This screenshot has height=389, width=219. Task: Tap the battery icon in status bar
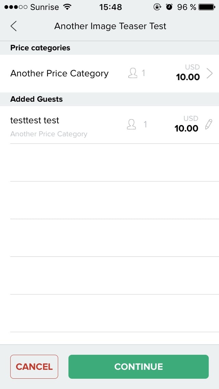click(207, 7)
